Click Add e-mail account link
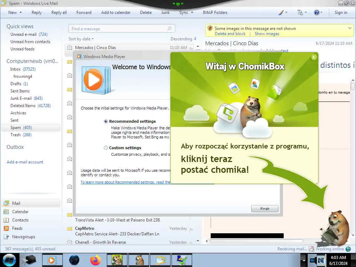This screenshot has height=267, width=356. pos(25,162)
